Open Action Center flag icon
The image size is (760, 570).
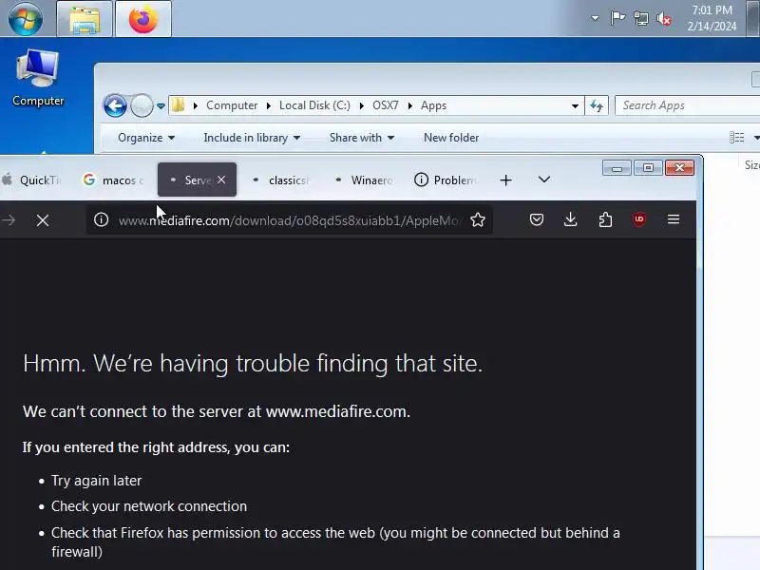(617, 18)
